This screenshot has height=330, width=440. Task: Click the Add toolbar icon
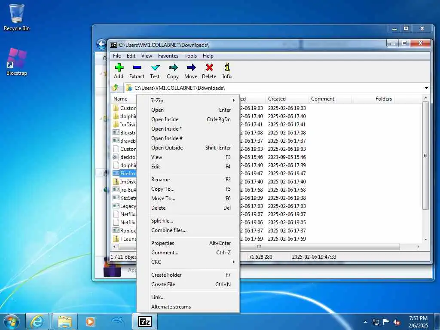pos(119,71)
